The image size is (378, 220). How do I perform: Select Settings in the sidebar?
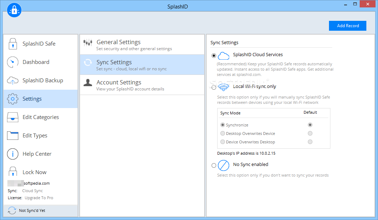[x=41, y=99]
